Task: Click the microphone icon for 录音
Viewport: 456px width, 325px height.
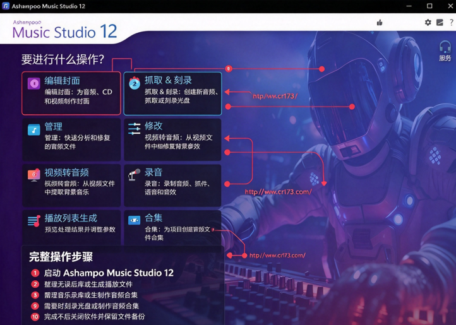Action: click(x=134, y=174)
